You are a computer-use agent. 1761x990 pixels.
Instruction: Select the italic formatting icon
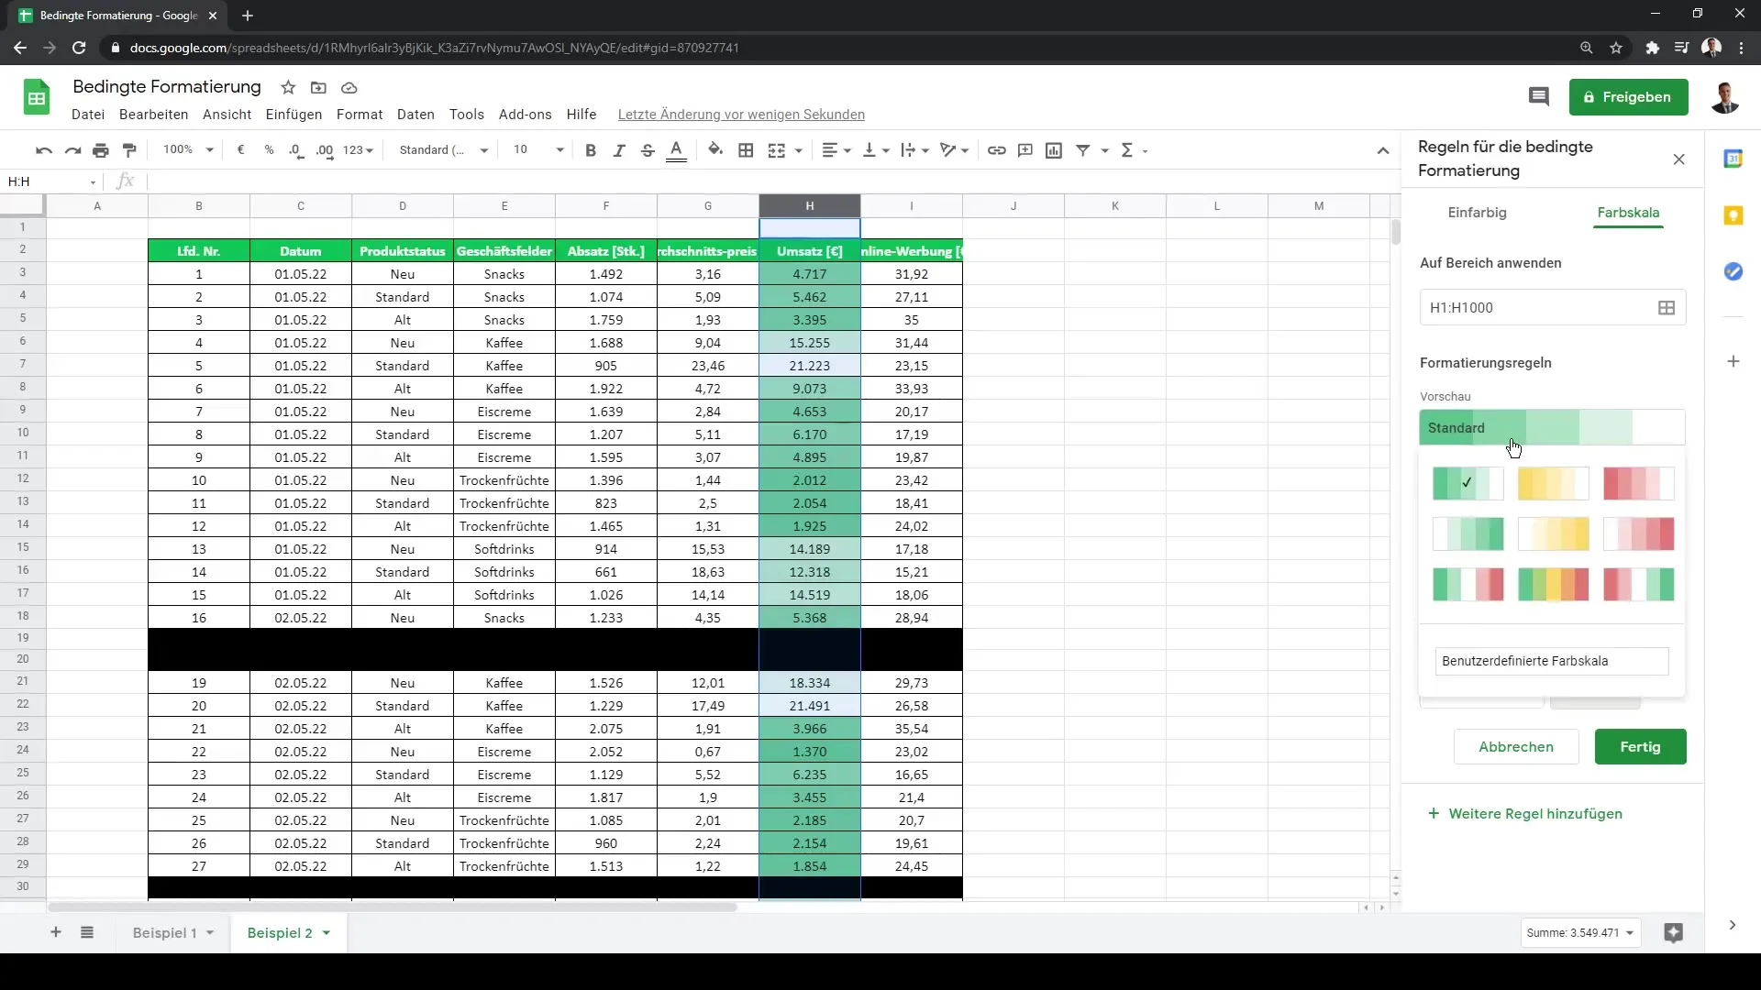tap(618, 150)
